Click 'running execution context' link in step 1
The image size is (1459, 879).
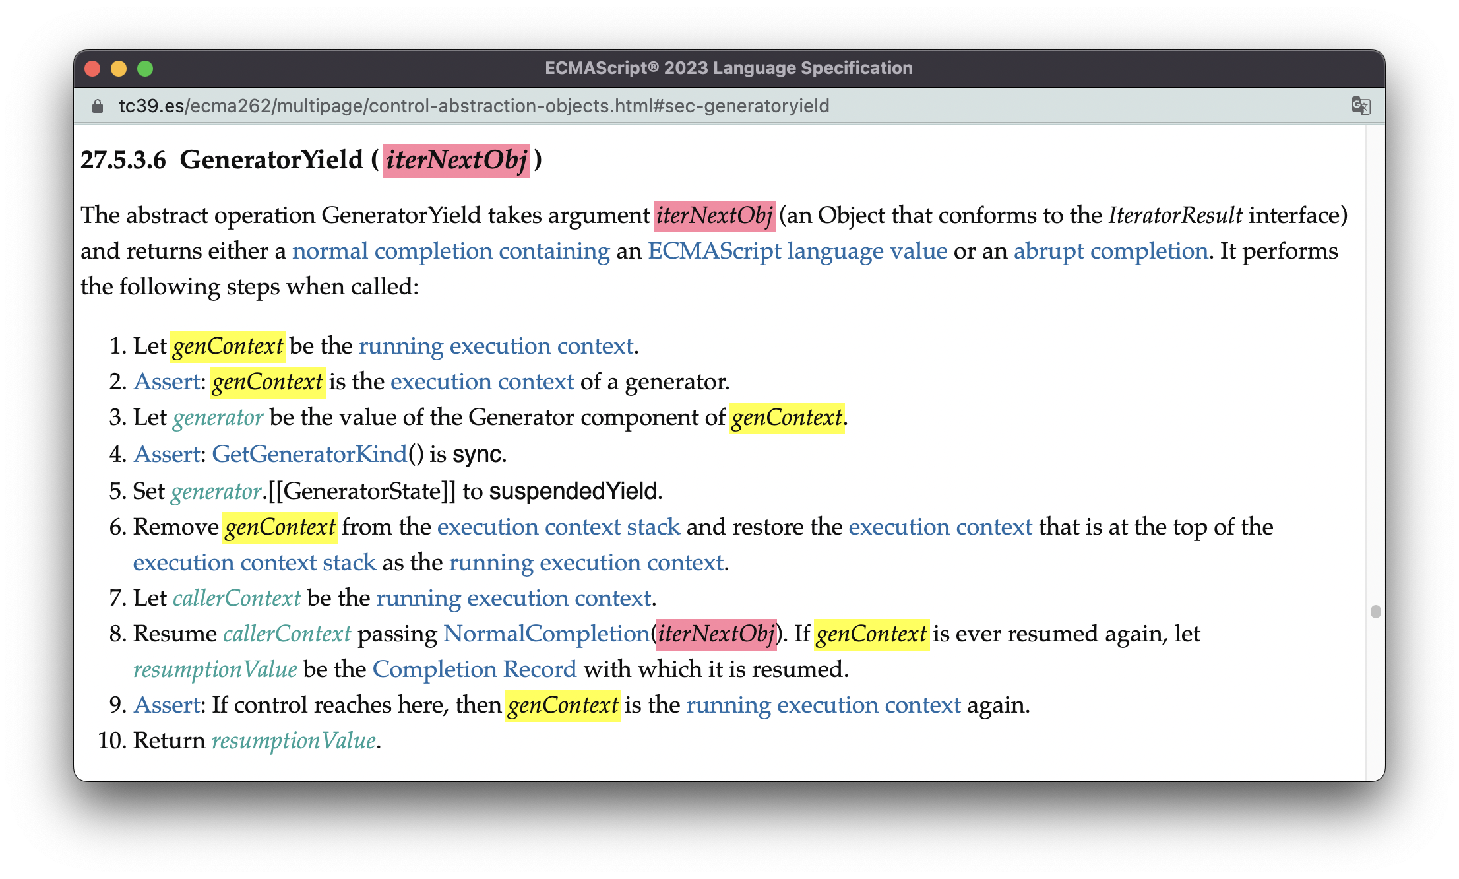(x=496, y=346)
